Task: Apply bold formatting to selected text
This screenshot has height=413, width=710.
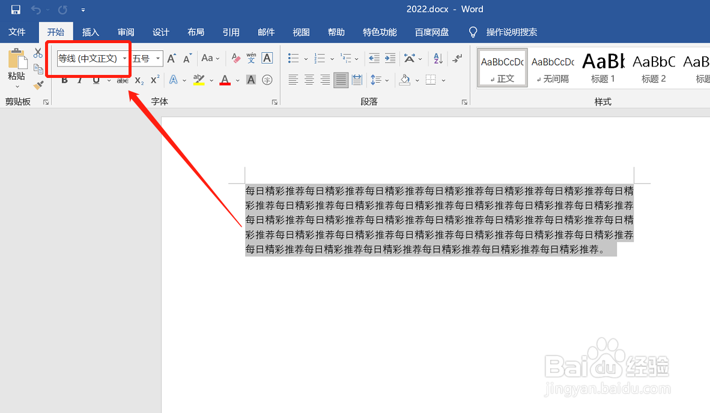Action: click(64, 80)
